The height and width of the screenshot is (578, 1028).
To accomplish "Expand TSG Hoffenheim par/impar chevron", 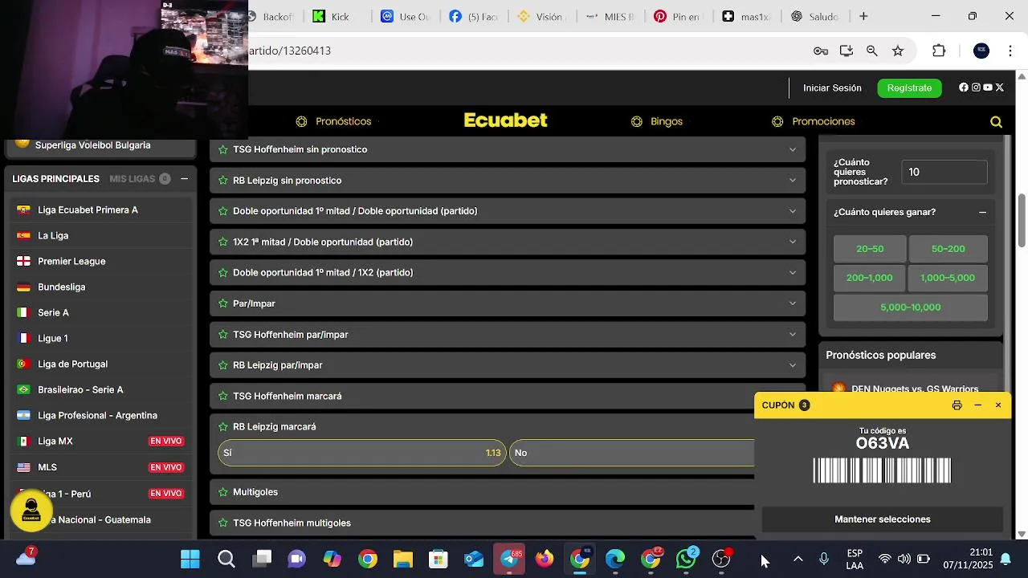I will click(793, 335).
